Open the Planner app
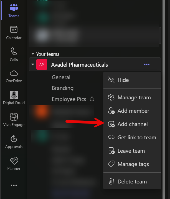Image resolution: width=170 pixels, height=199 pixels. click(14, 163)
